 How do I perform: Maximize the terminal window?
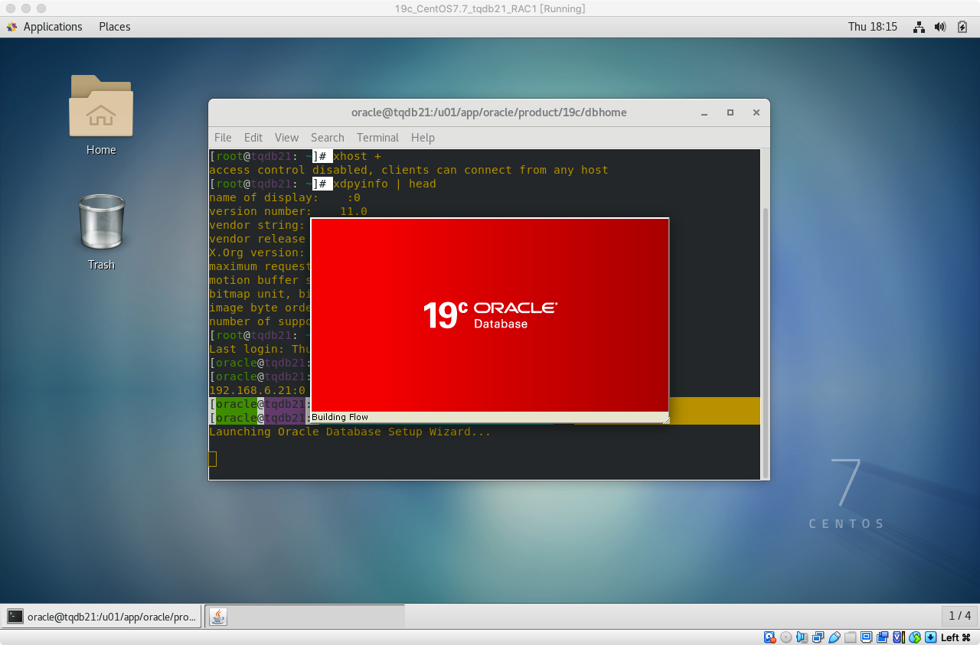coord(730,112)
